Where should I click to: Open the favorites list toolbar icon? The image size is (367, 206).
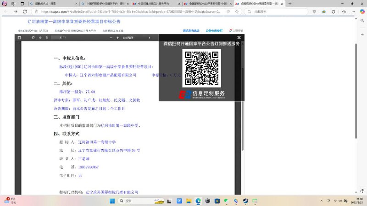344,11
